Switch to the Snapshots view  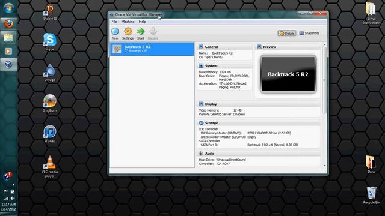(309, 33)
